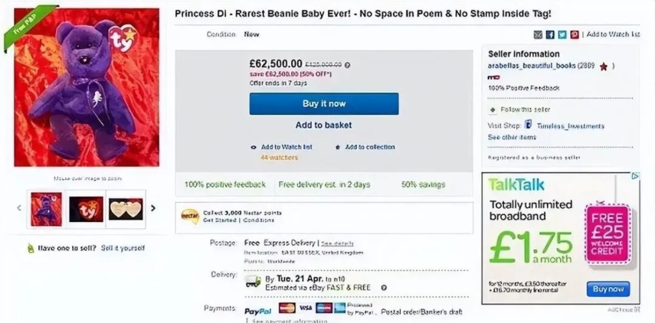
Task: Share listing on Twitter
Action: (x=562, y=35)
